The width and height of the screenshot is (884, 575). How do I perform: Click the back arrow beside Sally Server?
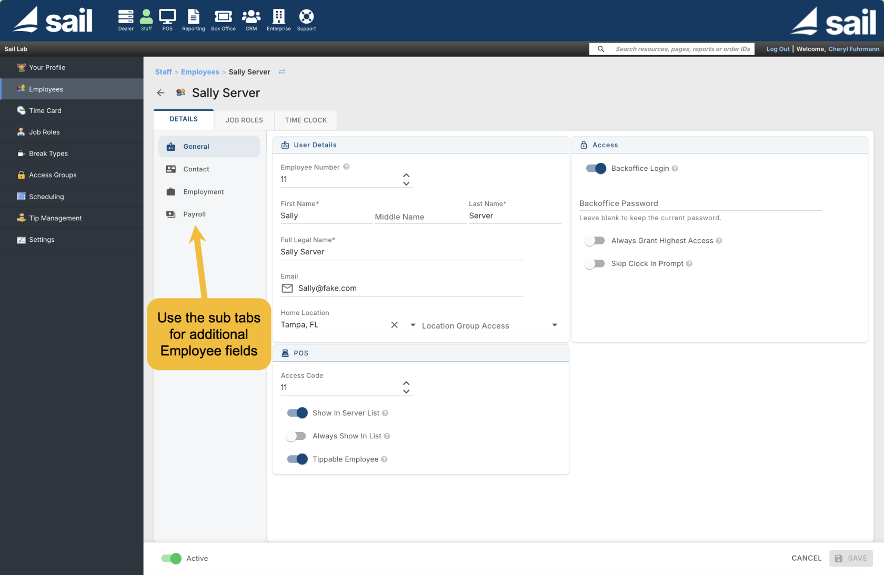[161, 93]
